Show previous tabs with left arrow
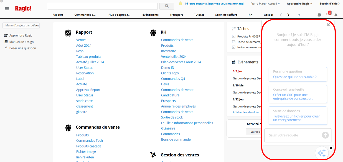Image resolution: width=343 pixels, height=162 pixels. [x=281, y=15]
